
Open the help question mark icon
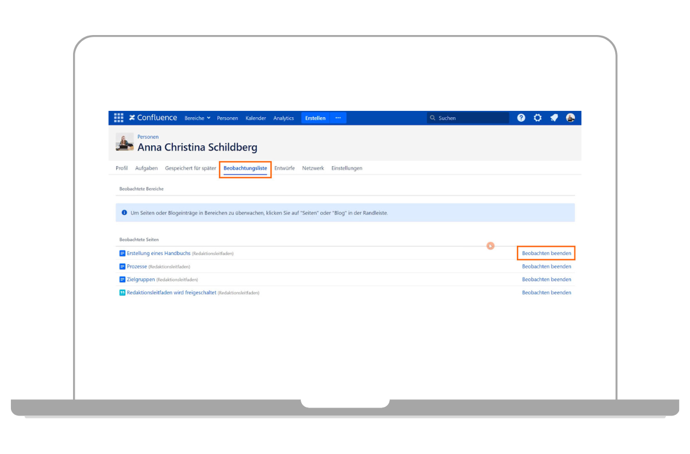point(521,118)
